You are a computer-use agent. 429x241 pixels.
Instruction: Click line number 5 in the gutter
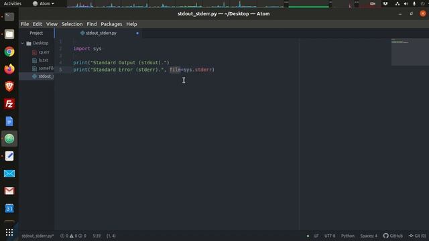(60, 70)
